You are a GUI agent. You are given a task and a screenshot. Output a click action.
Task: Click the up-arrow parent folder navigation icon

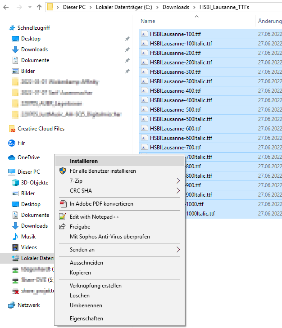[x=39, y=7]
